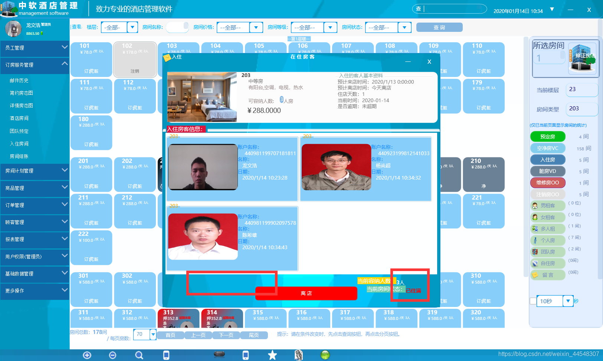
Task: Click the magnifier search icon in bottom bar
Action: [139, 355]
